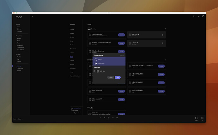This screenshot has height=135, width=218.
Task: Open Play actions settings tab
Action: (x=73, y=49)
